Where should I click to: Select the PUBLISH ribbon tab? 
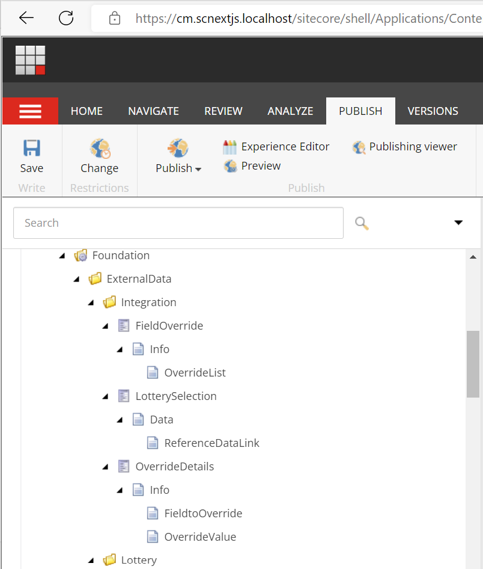[360, 111]
